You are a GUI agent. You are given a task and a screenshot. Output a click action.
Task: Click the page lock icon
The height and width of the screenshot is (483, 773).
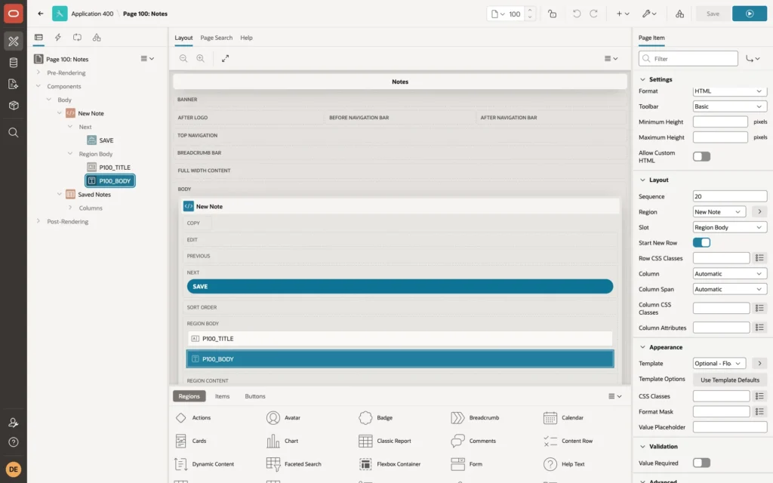[x=552, y=14]
